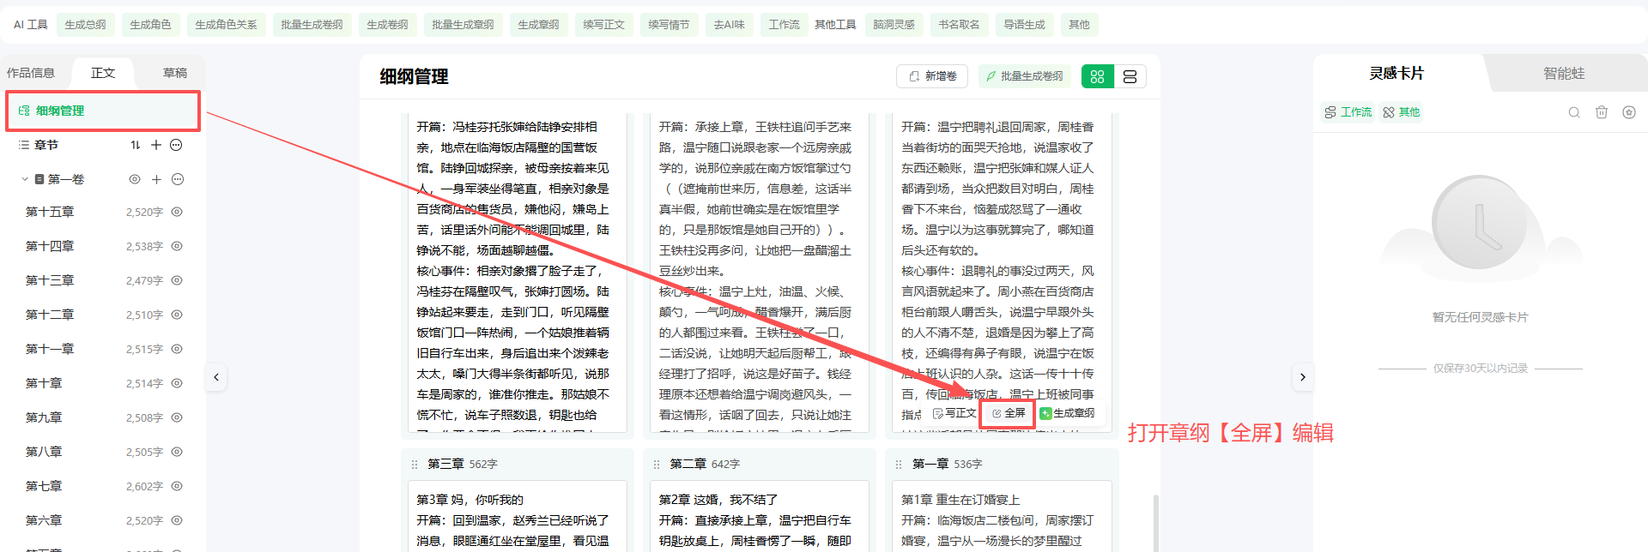
Task: Toggle the eye icon for 第十三章
Action: [x=177, y=280]
